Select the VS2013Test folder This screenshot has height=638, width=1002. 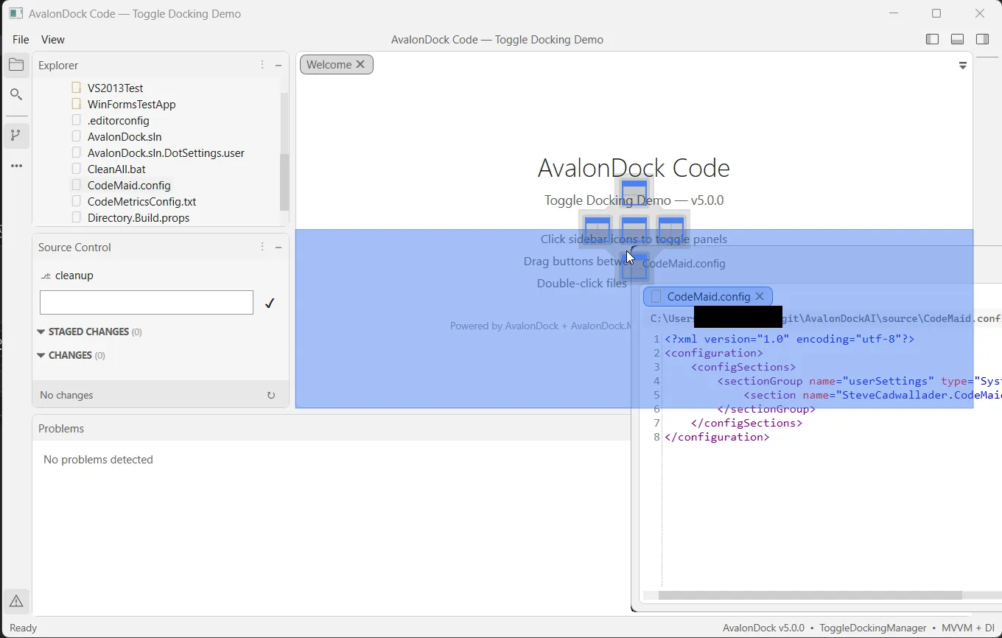point(115,88)
